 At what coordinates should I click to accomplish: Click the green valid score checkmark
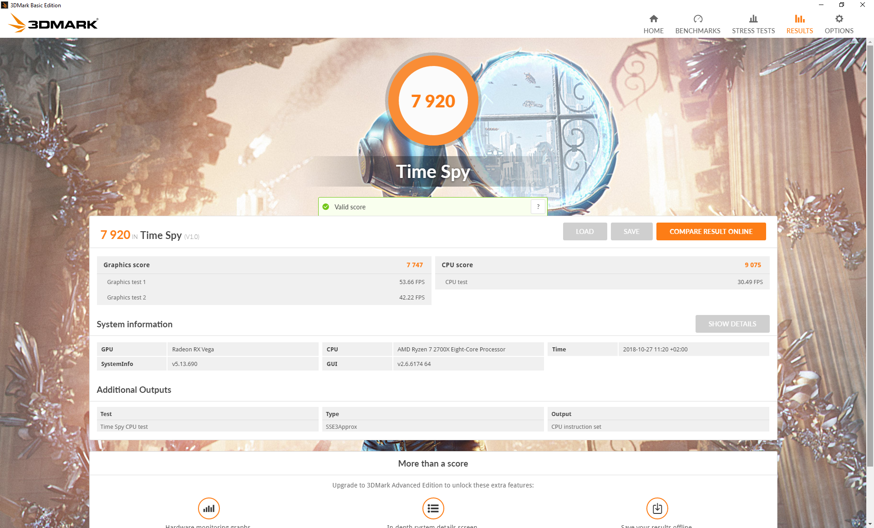click(326, 207)
